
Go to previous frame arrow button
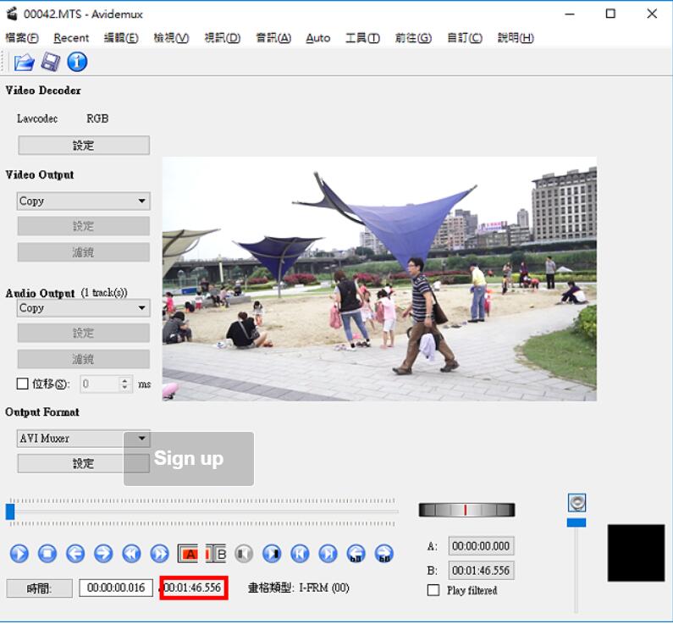coord(75,554)
